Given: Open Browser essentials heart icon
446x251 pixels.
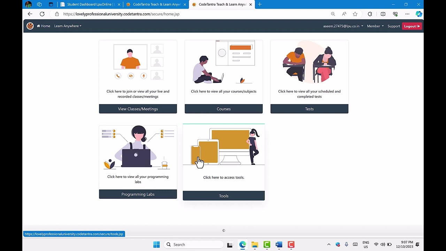Looking at the screenshot, I should pos(395,14).
